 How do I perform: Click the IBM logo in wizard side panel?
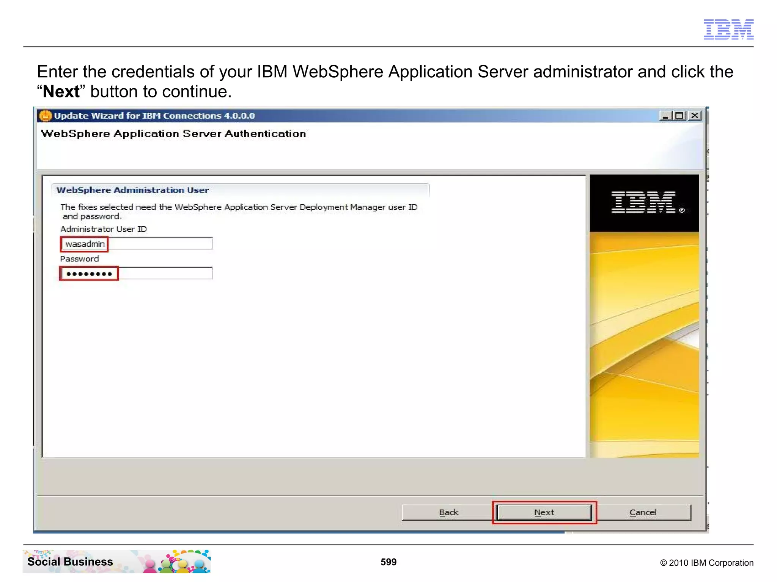click(x=647, y=202)
